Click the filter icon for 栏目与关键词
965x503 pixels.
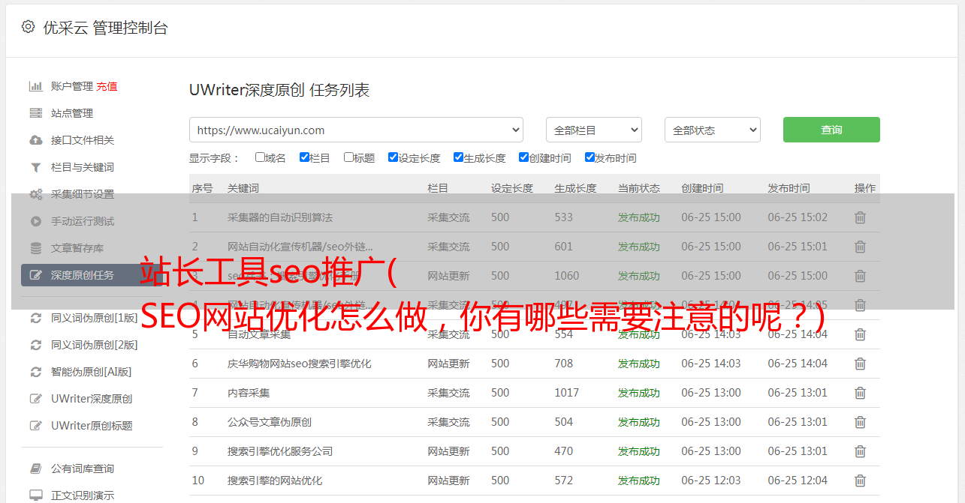pyautogui.click(x=35, y=167)
